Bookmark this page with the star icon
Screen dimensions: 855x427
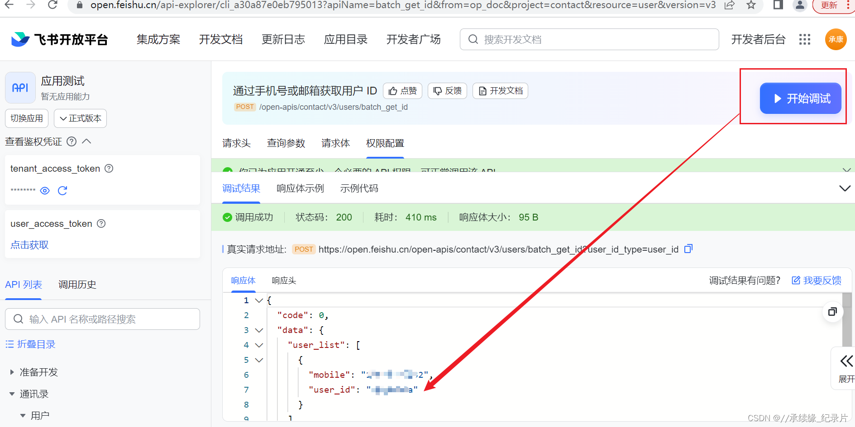coord(751,5)
